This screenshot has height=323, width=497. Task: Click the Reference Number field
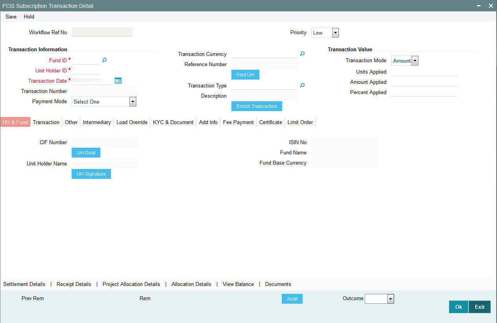[x=264, y=64]
